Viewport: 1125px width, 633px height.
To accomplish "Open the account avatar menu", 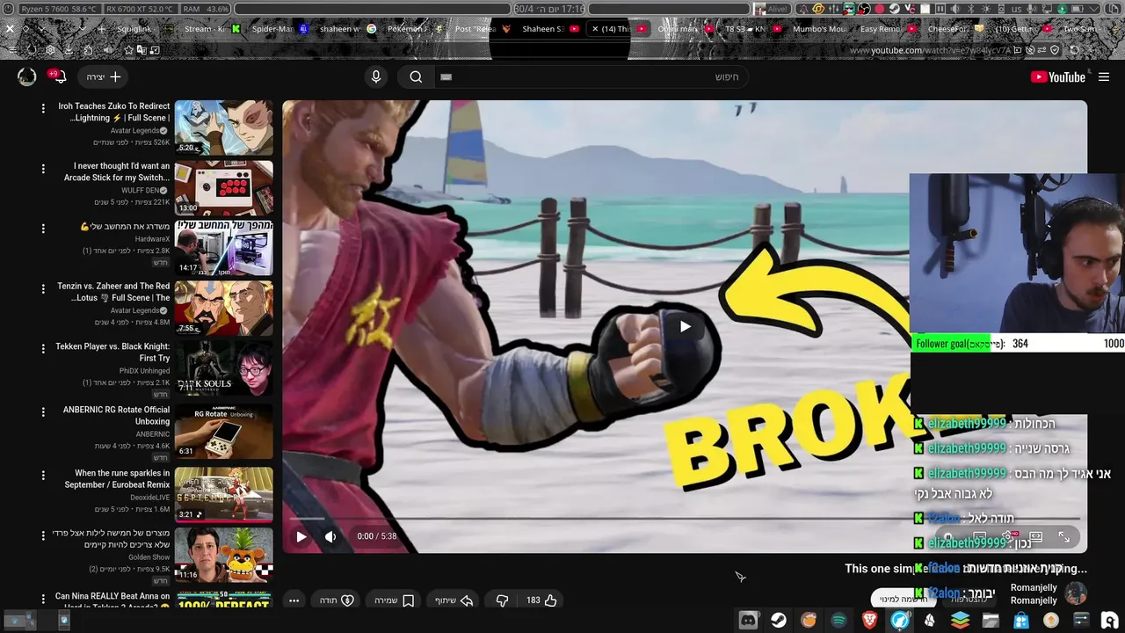I will tap(27, 77).
